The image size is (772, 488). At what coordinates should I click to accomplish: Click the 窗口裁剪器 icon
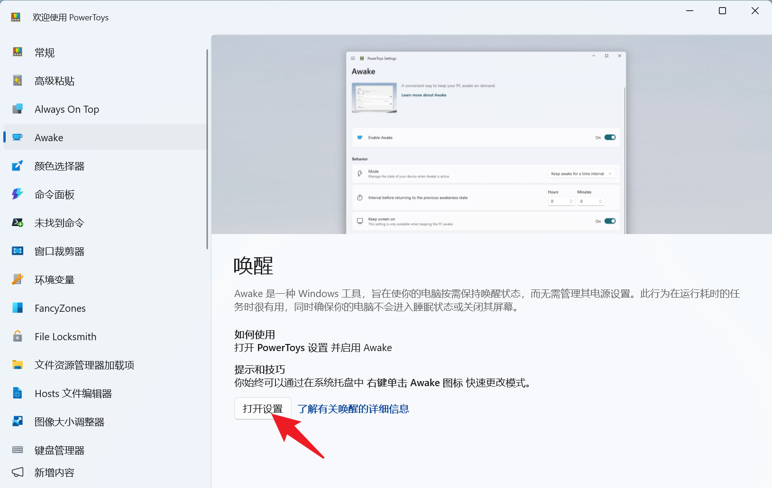(18, 251)
